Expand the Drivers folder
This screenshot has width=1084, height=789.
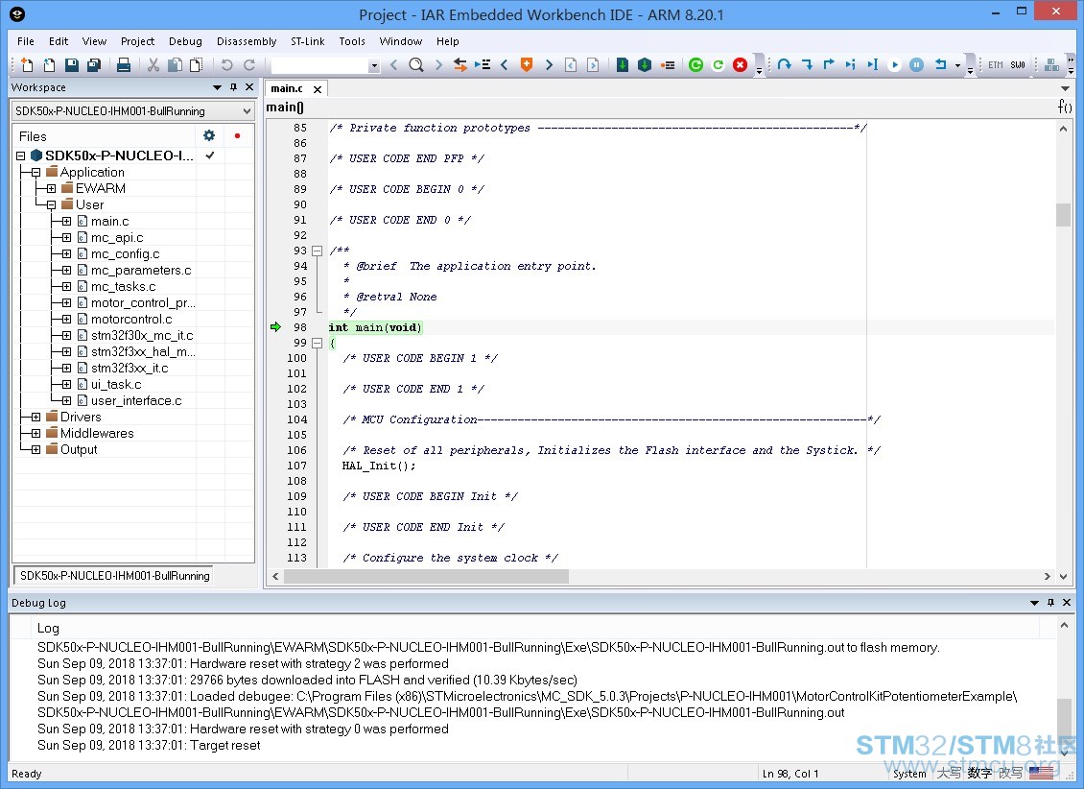35,417
